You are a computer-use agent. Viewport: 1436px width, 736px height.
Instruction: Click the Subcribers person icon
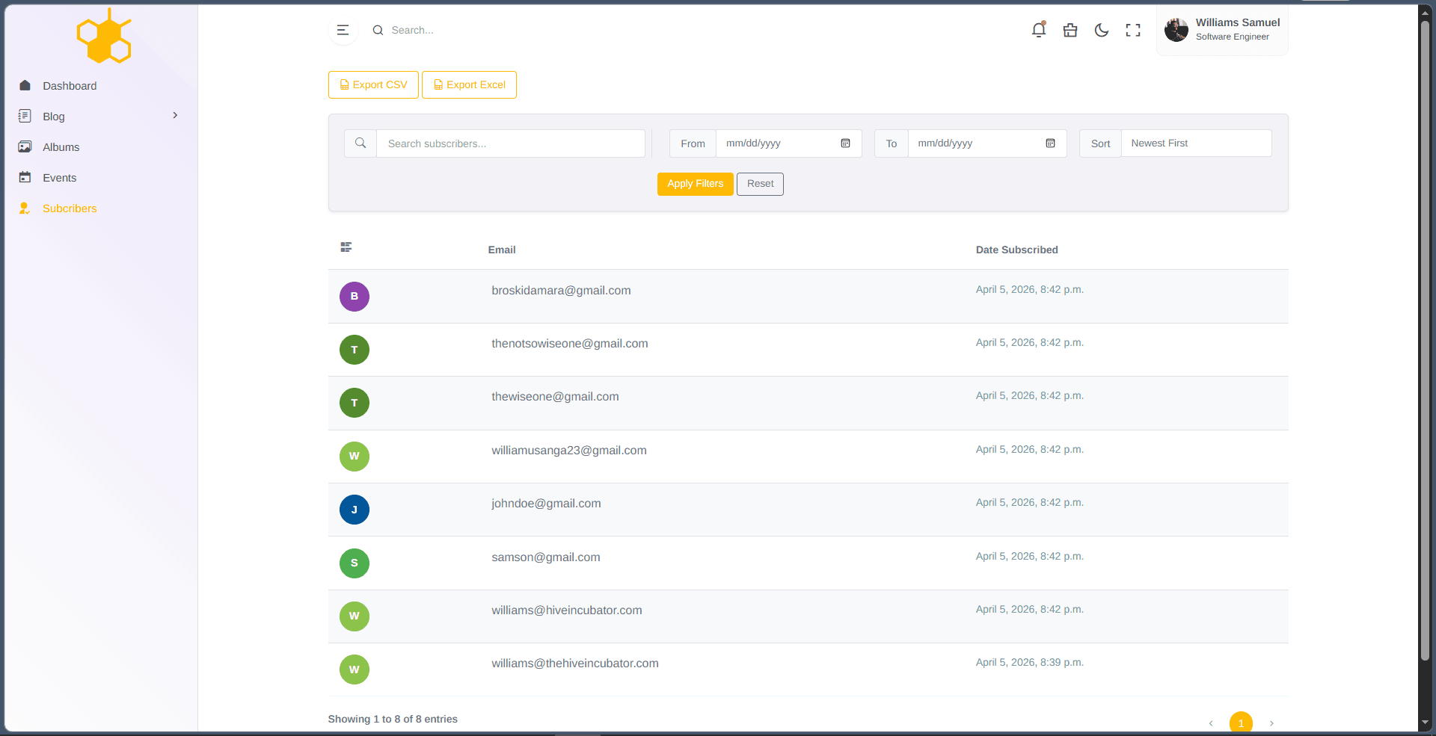(25, 208)
